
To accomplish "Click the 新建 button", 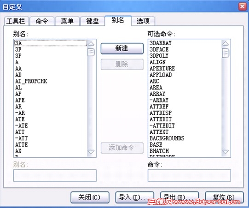I will [x=122, y=48].
